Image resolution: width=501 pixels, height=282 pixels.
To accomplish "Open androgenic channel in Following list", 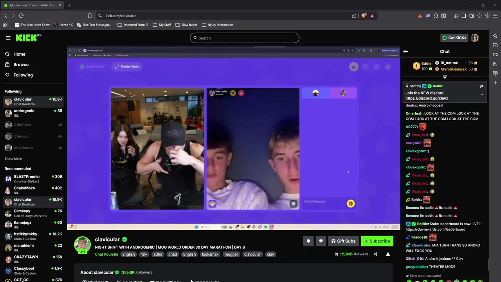I will pos(33,113).
